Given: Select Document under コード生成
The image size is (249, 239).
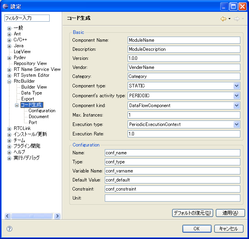Looking at the screenshot, I should (x=39, y=117).
